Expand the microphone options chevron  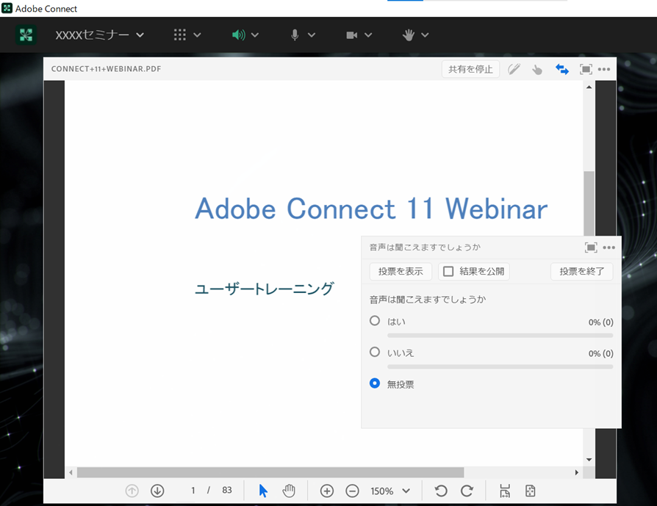pos(312,35)
